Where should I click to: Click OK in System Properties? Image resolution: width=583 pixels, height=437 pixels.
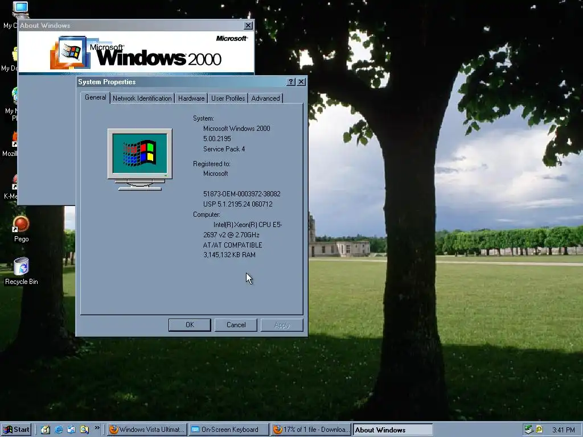(190, 325)
